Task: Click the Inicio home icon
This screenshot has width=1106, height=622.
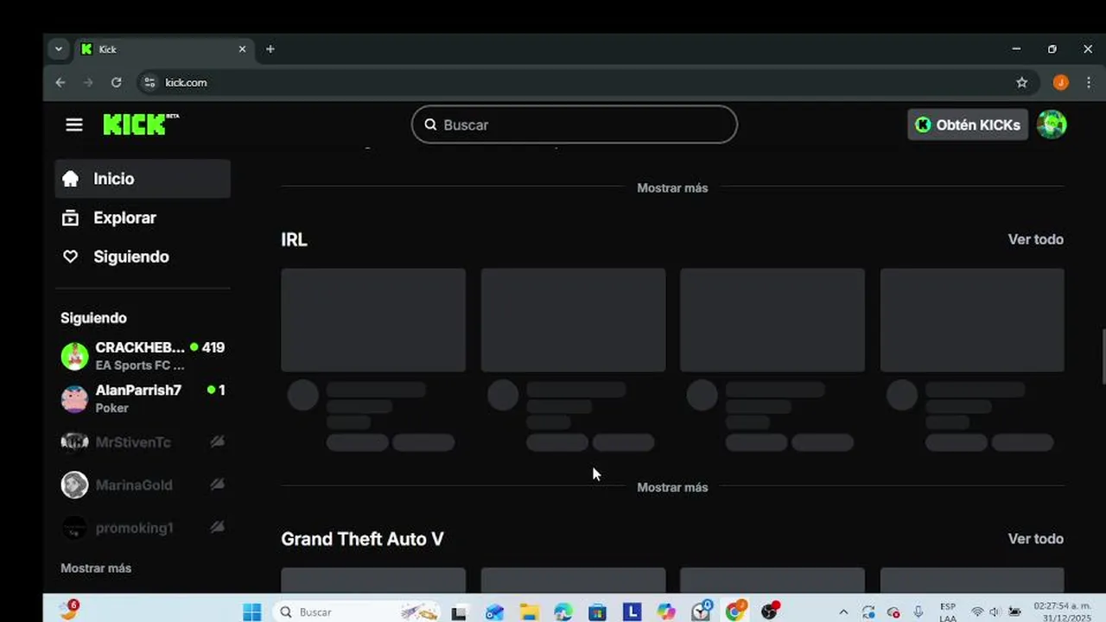Action: pyautogui.click(x=71, y=179)
